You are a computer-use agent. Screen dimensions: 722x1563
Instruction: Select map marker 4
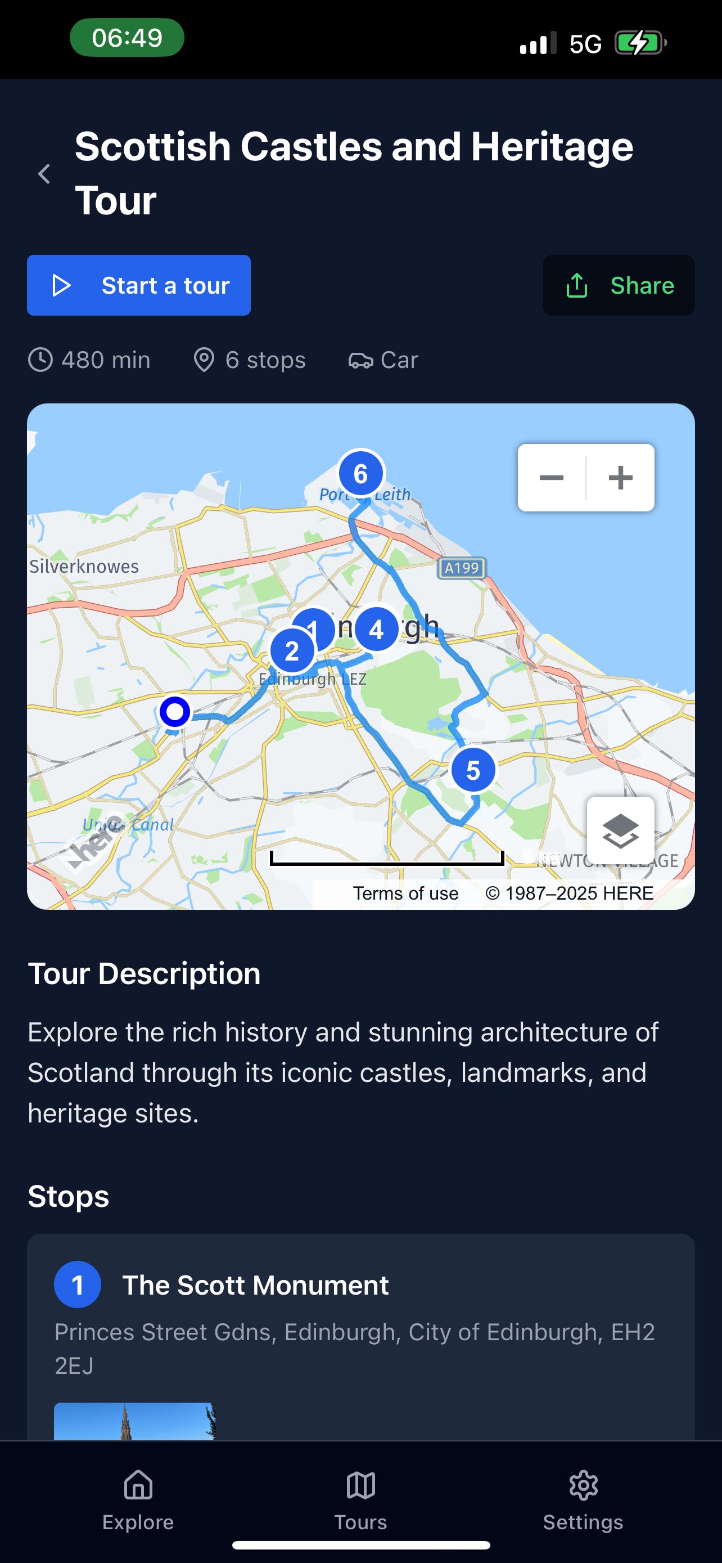click(x=376, y=629)
